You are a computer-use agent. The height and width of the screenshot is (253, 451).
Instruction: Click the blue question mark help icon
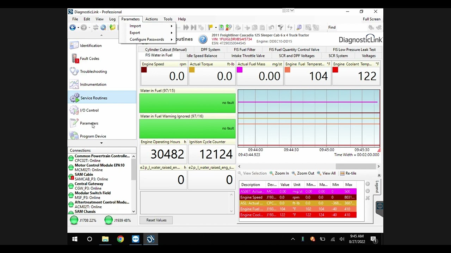point(203,39)
